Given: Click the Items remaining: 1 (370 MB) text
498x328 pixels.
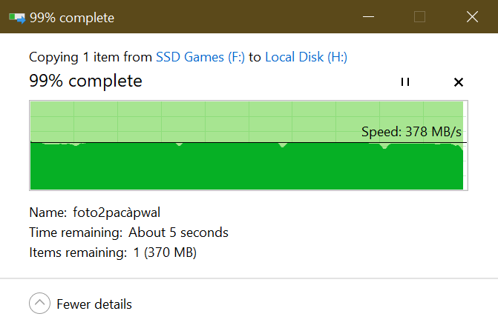Looking at the screenshot, I should tap(112, 252).
